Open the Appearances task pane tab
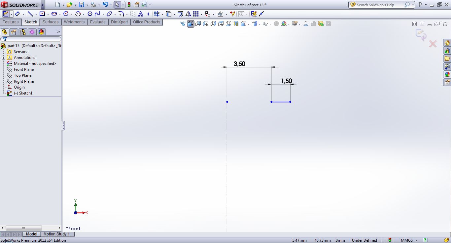Image resolution: width=451 pixels, height=243 pixels. 447,74
